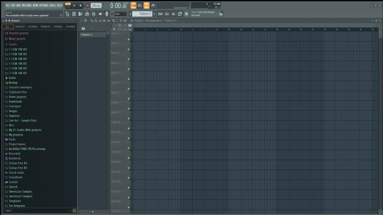Click the shopping cart icon
Viewport: 383px width, 215px height.
click(186, 14)
